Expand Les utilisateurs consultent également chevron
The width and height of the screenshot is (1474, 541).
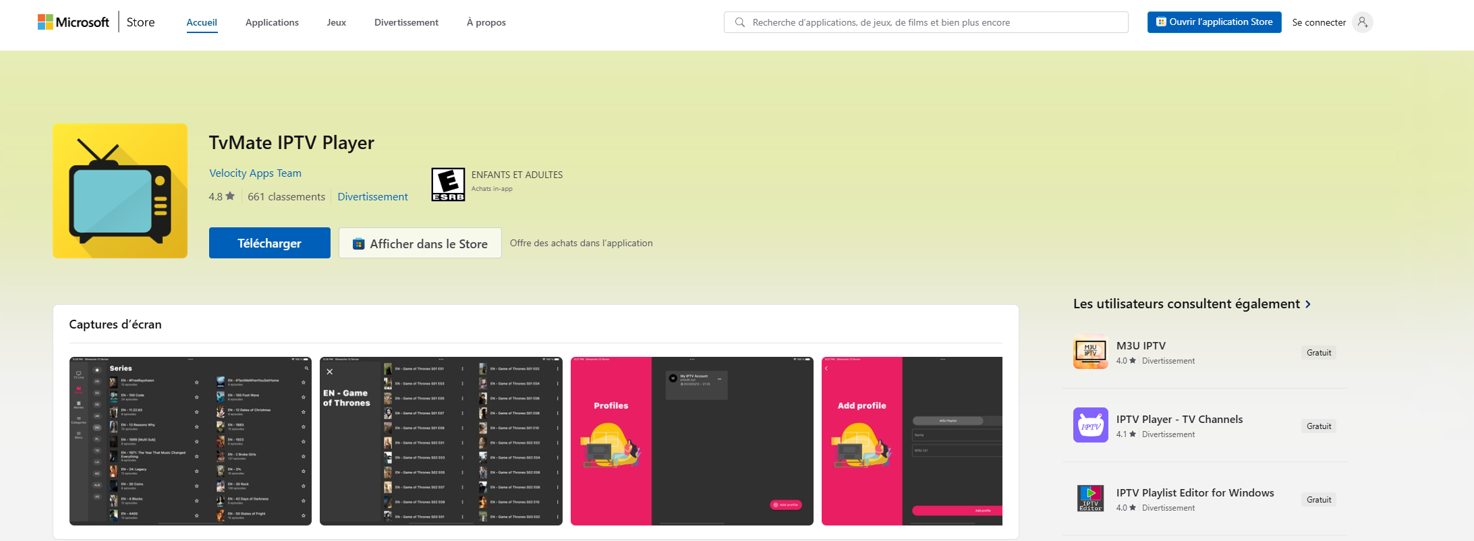pyautogui.click(x=1308, y=304)
